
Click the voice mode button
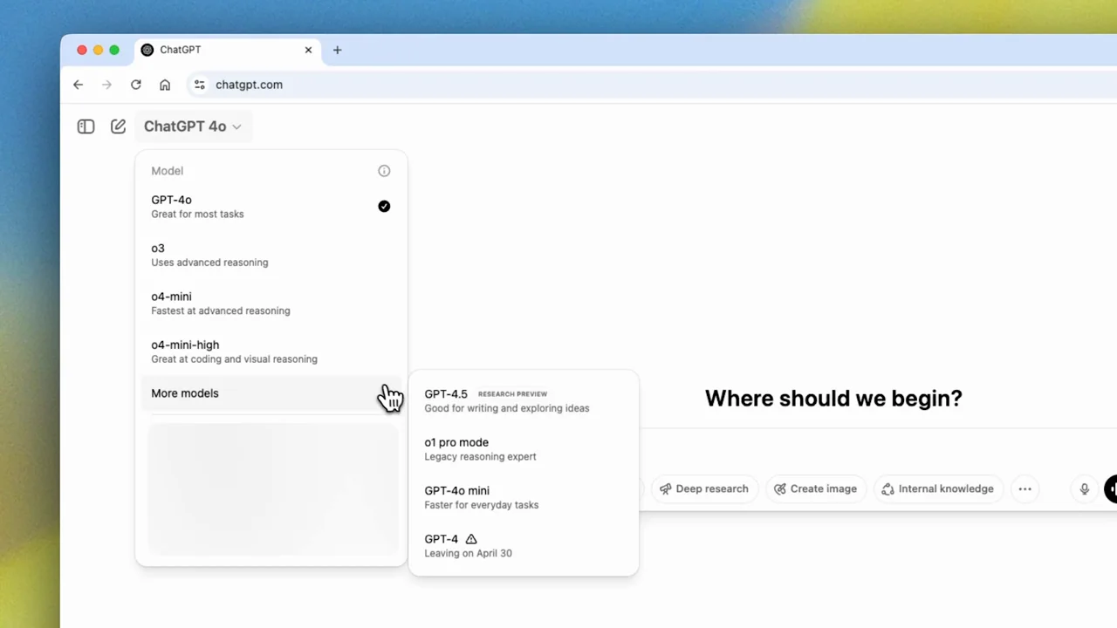pos(1111,489)
